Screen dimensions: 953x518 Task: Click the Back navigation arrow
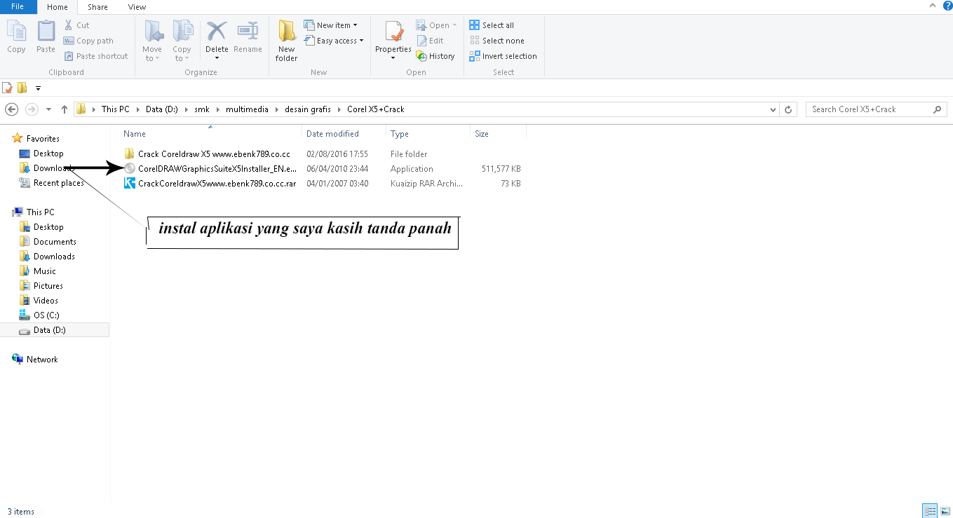pos(11,109)
